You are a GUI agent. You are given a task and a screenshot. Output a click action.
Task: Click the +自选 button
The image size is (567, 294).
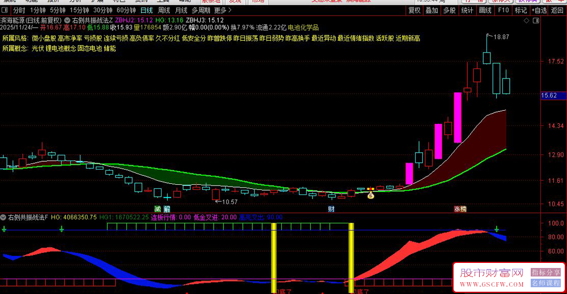tap(540, 10)
